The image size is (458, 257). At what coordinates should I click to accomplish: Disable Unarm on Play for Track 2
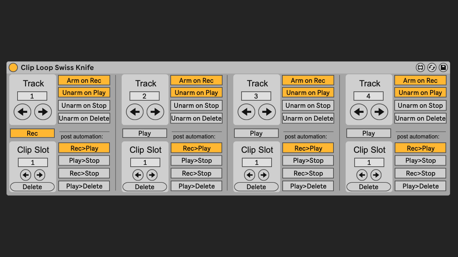[196, 92]
